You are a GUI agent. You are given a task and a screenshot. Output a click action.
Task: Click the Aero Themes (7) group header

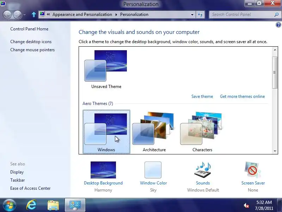[x=98, y=104]
